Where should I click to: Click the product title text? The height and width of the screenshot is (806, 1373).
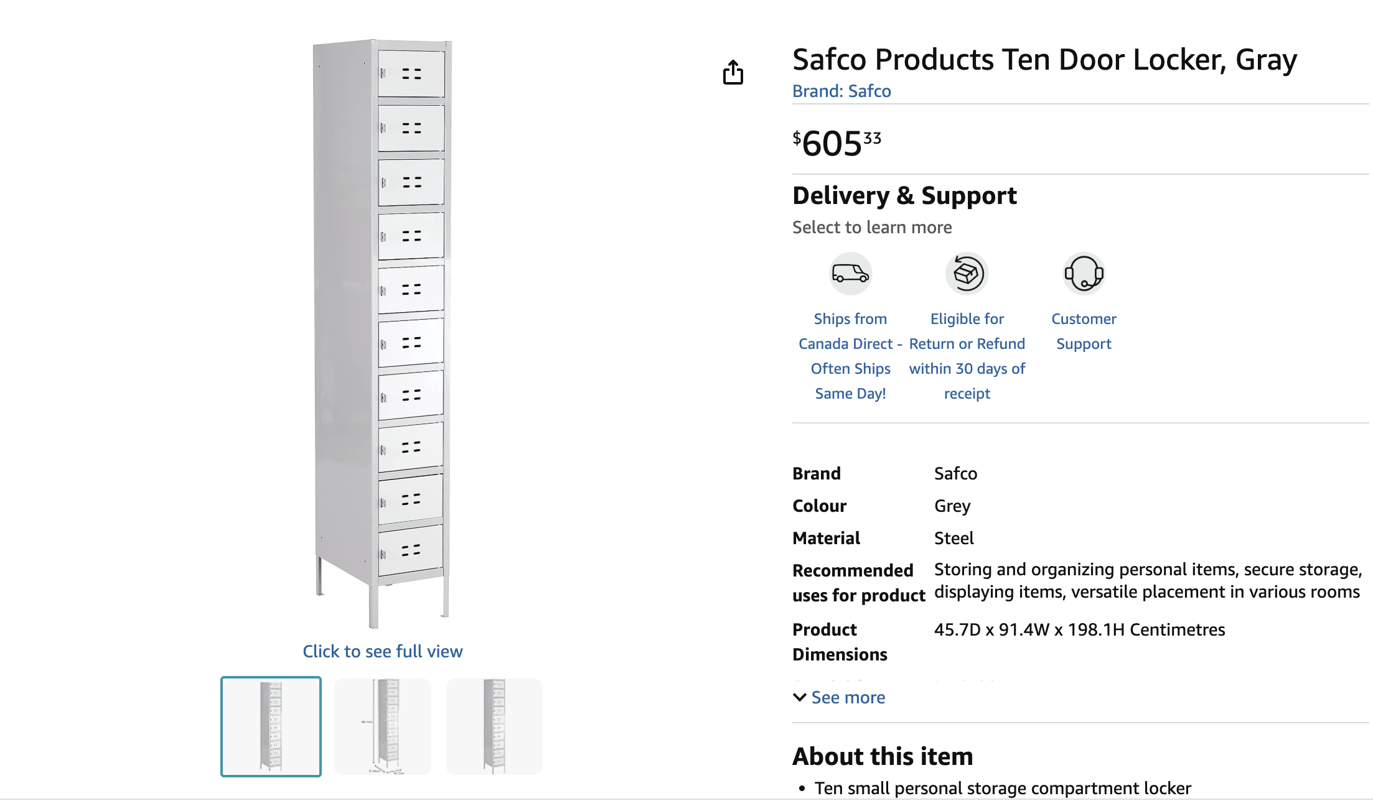point(1044,60)
